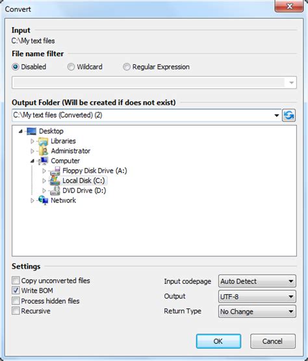Image resolution: width=308 pixels, height=361 pixels.
Task: Select the Computer icon in tree
Action: tap(44, 161)
